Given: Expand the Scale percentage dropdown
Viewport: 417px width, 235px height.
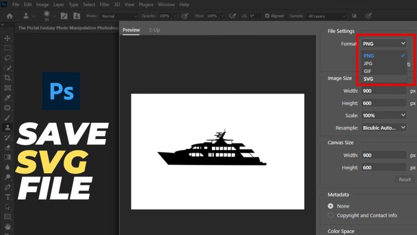Looking at the screenshot, I should [x=384, y=115].
